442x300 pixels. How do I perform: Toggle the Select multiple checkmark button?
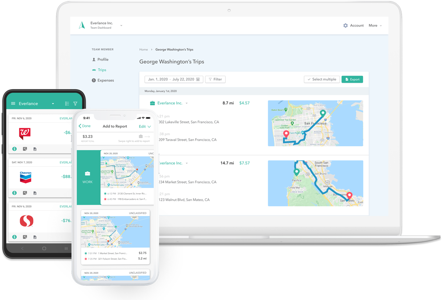[x=322, y=79]
